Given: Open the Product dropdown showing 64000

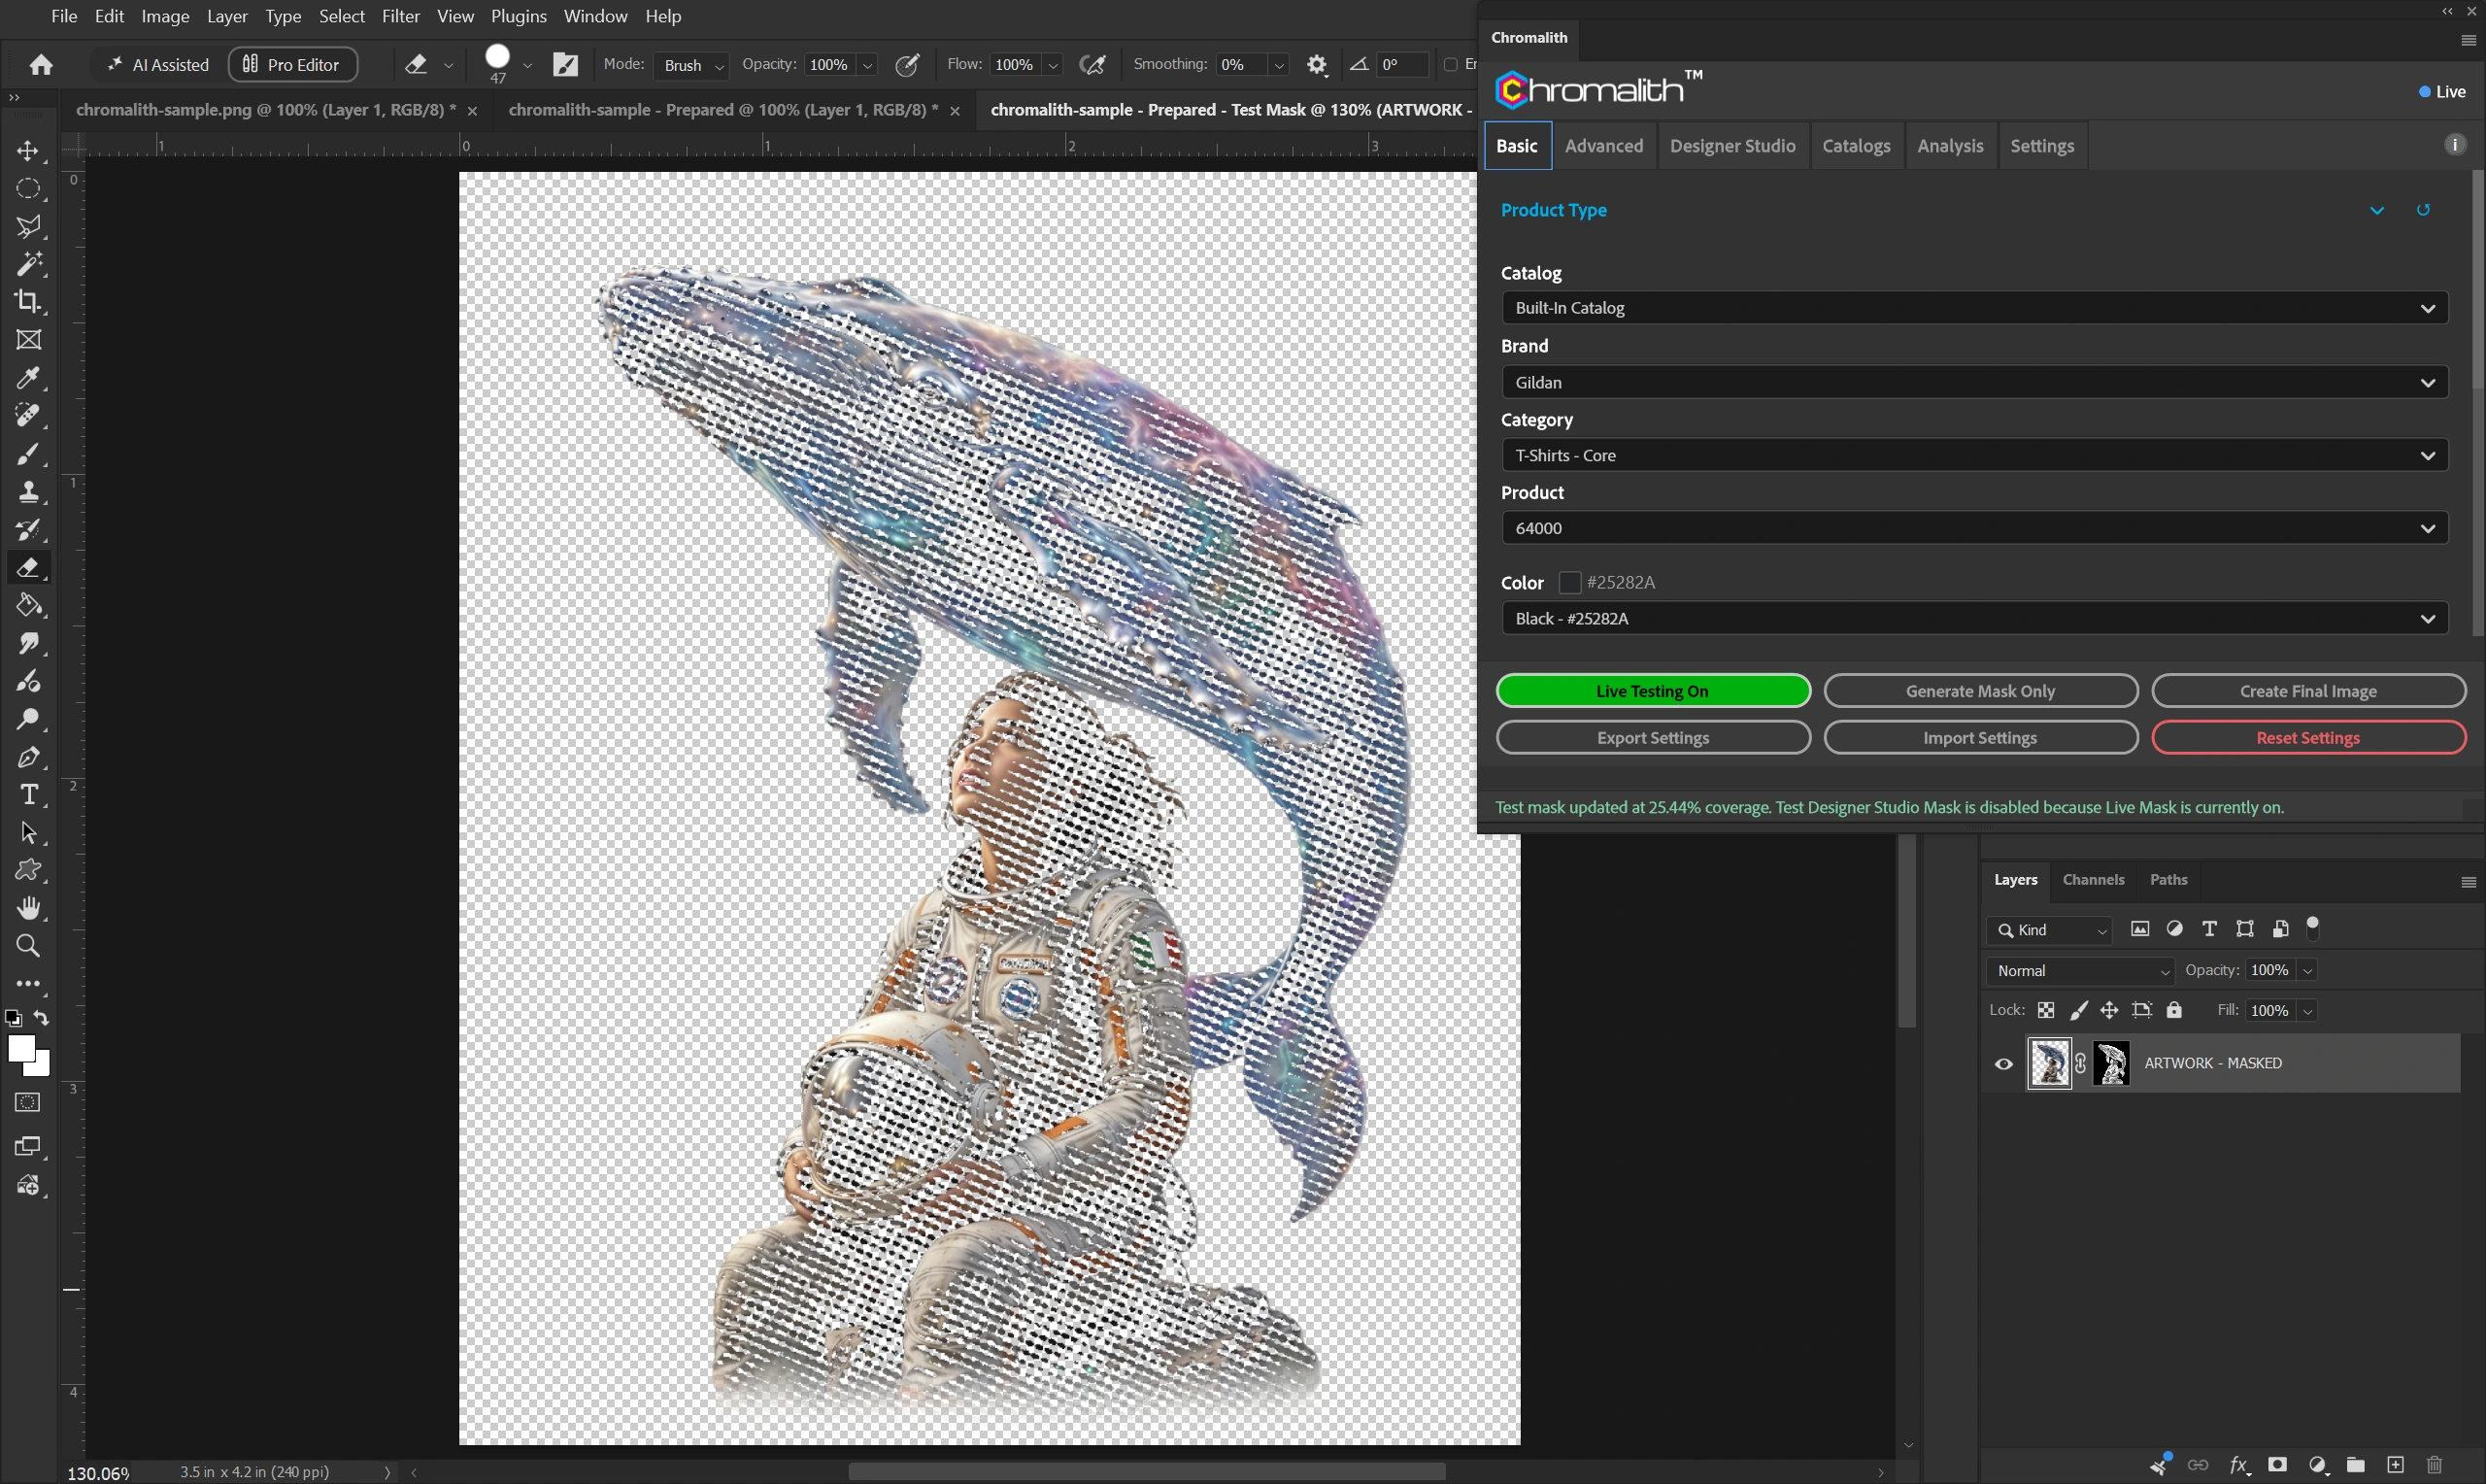Looking at the screenshot, I should tap(1974, 528).
